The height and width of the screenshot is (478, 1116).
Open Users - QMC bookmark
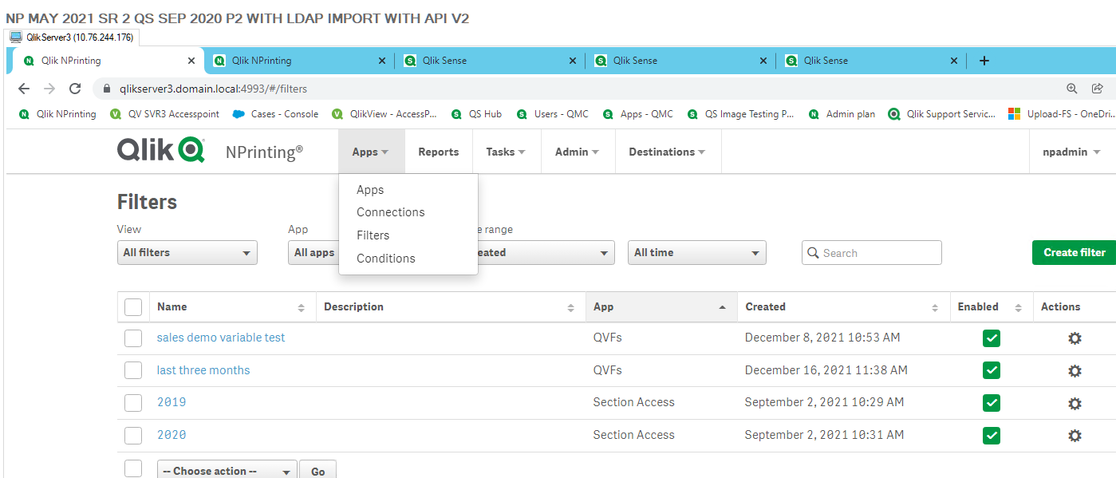(553, 114)
